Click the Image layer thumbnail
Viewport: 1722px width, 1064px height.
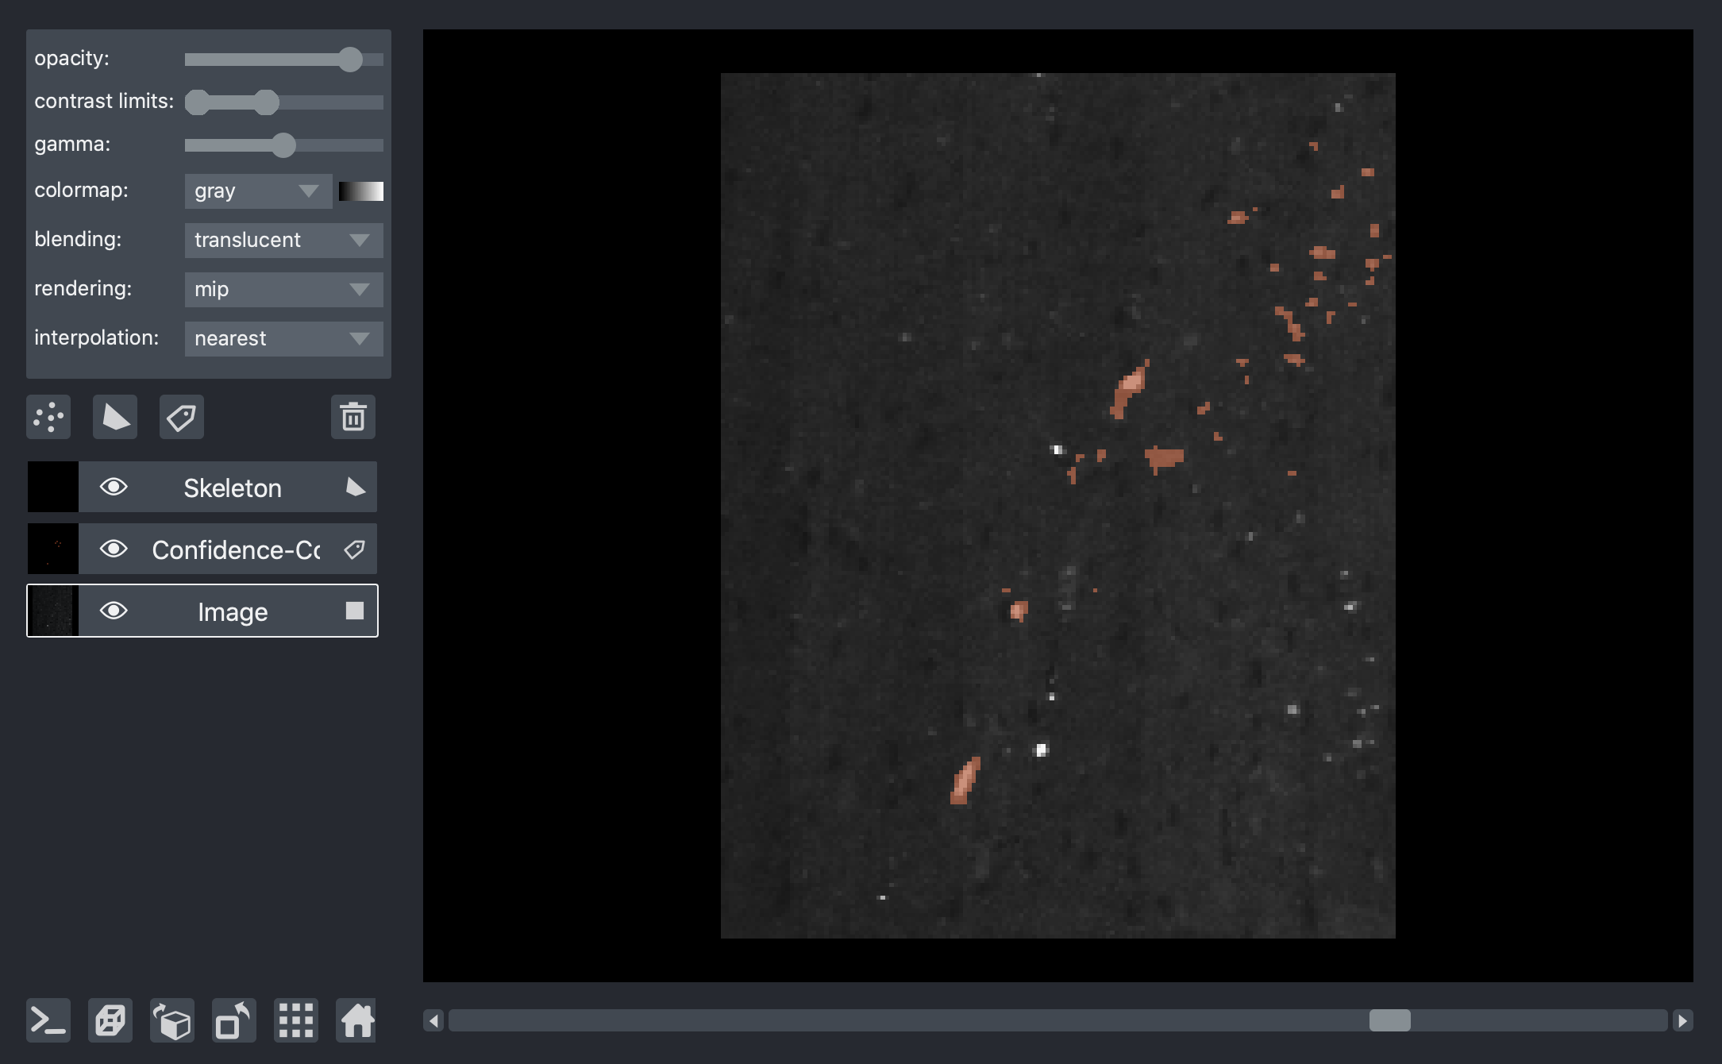click(x=53, y=611)
